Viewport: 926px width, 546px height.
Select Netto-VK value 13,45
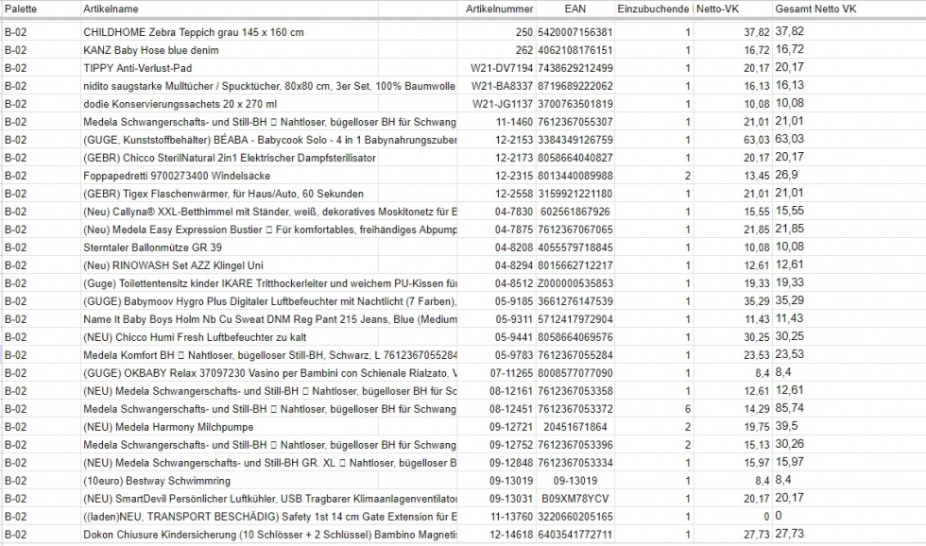pyautogui.click(x=757, y=176)
